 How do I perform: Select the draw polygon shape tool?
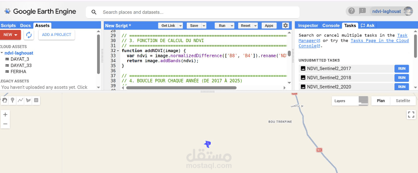tap(28, 100)
